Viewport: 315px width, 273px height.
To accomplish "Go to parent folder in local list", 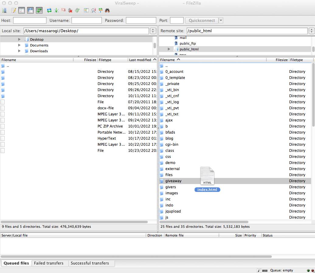I will coord(78,66).
